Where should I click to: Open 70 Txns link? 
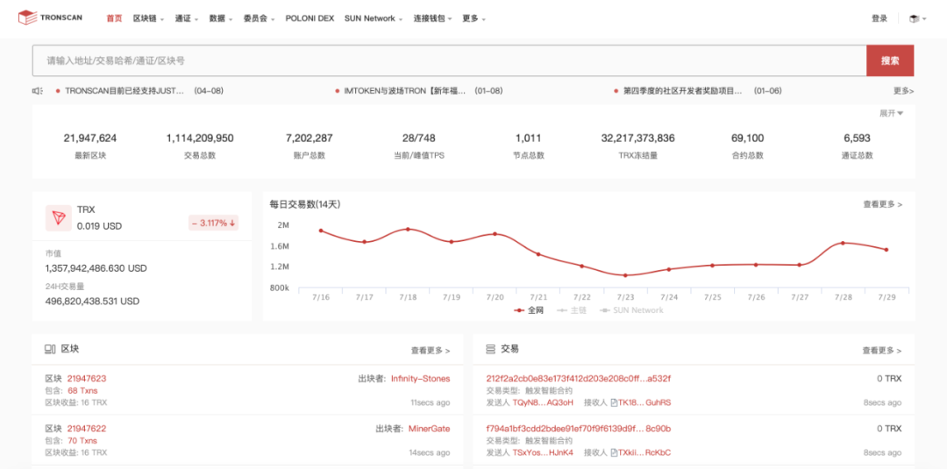tap(82, 441)
